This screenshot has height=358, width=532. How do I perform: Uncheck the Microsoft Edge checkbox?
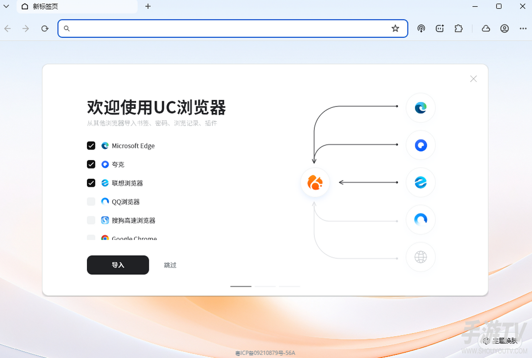point(91,146)
